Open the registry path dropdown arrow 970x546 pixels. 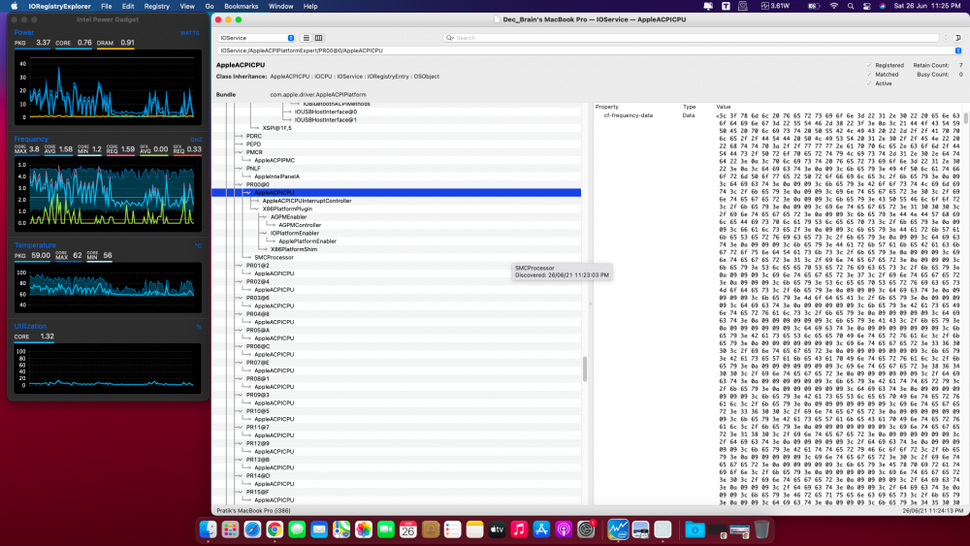point(957,50)
